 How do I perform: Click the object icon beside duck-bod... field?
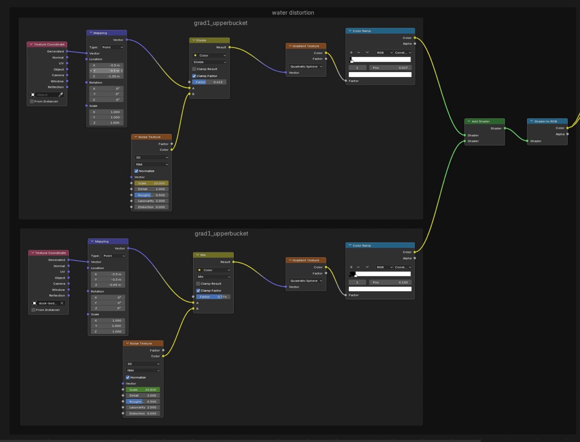[34, 303]
